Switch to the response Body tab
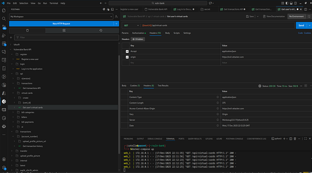This screenshot has height=173, width=312. point(124,85)
